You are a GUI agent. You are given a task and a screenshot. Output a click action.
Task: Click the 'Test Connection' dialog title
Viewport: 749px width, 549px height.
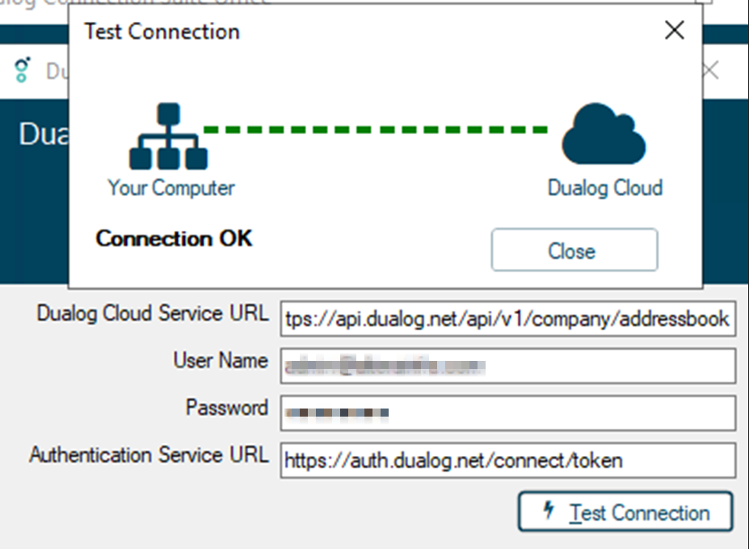pos(162,31)
